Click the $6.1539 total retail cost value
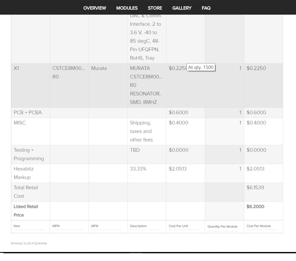The image size is (296, 261). (x=255, y=188)
